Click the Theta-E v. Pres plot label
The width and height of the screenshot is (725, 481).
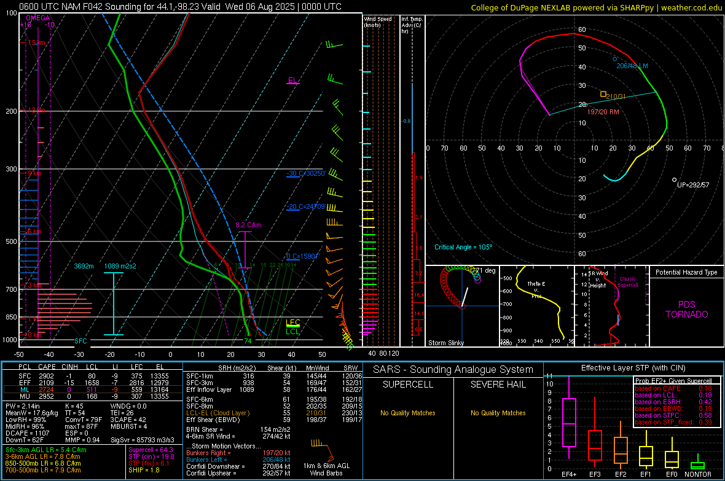coord(536,289)
